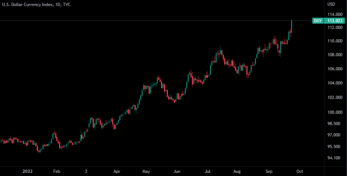Click the Jun label on time axis
This screenshot has height=176, width=347.
click(177, 171)
